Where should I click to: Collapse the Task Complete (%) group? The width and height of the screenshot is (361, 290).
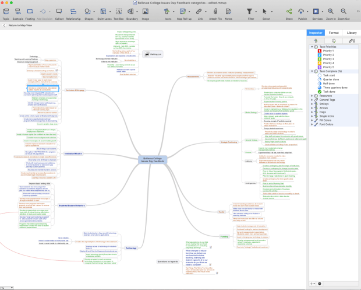coord(312,71)
